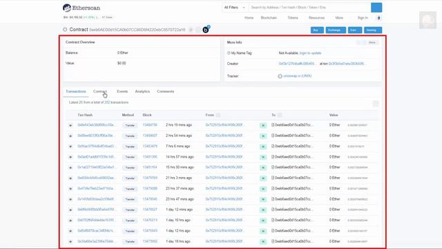Click the Ethereum network icon beside Sign In

[378, 18]
